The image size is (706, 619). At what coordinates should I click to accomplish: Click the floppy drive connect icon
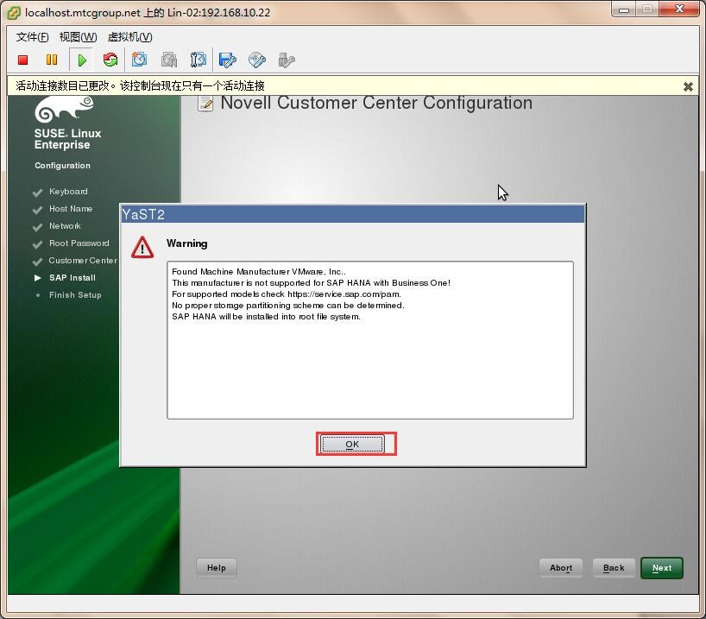tap(227, 60)
